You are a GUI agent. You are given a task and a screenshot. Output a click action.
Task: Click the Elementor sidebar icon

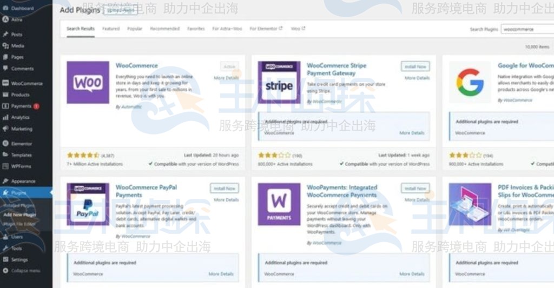click(x=5, y=143)
